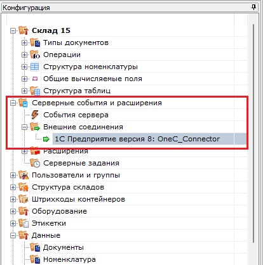The height and width of the screenshot is (265, 263).
Task: Click the table grid icon for Структура номенклатуры
Action: pos(34,67)
